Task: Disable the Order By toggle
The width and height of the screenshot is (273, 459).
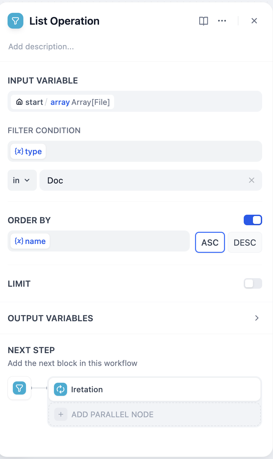Action: [253, 220]
